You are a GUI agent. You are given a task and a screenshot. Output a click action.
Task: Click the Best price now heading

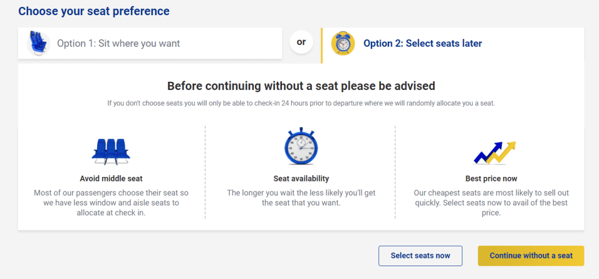point(491,179)
